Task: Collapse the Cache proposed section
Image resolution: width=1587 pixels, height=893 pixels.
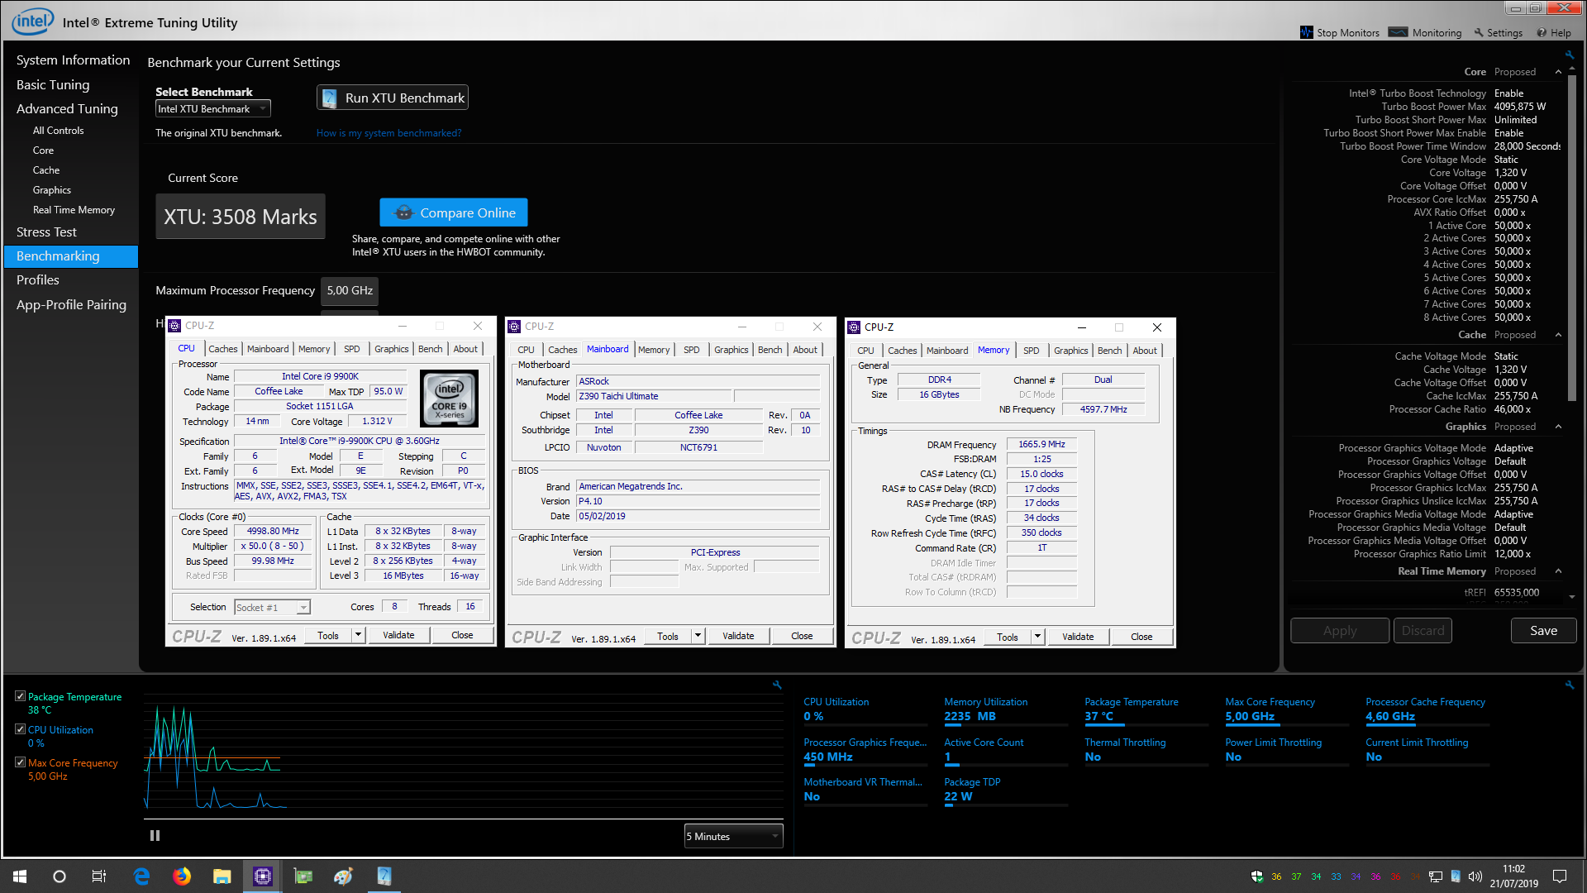Action: point(1558,335)
